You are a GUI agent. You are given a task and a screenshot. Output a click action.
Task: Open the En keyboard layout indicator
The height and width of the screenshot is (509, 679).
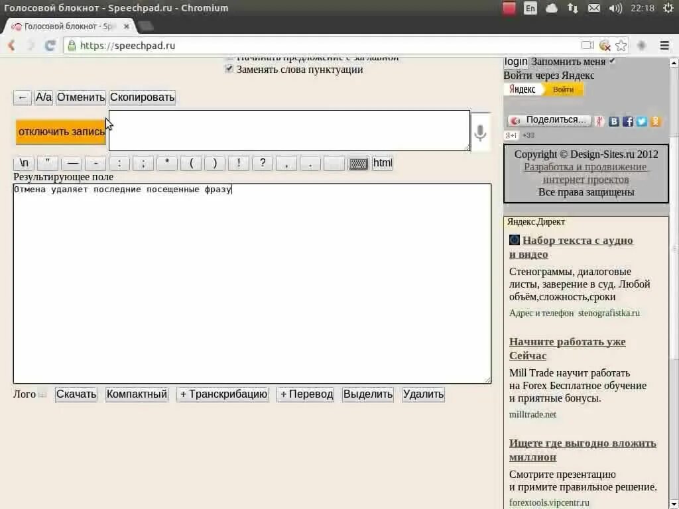(530, 8)
